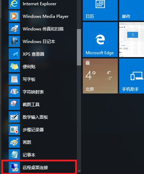Image resolution: width=144 pixels, height=174 pixels.
Task: Open the 远程桌面连接 remote desktop icon
Action: pyautogui.click(x=14, y=167)
